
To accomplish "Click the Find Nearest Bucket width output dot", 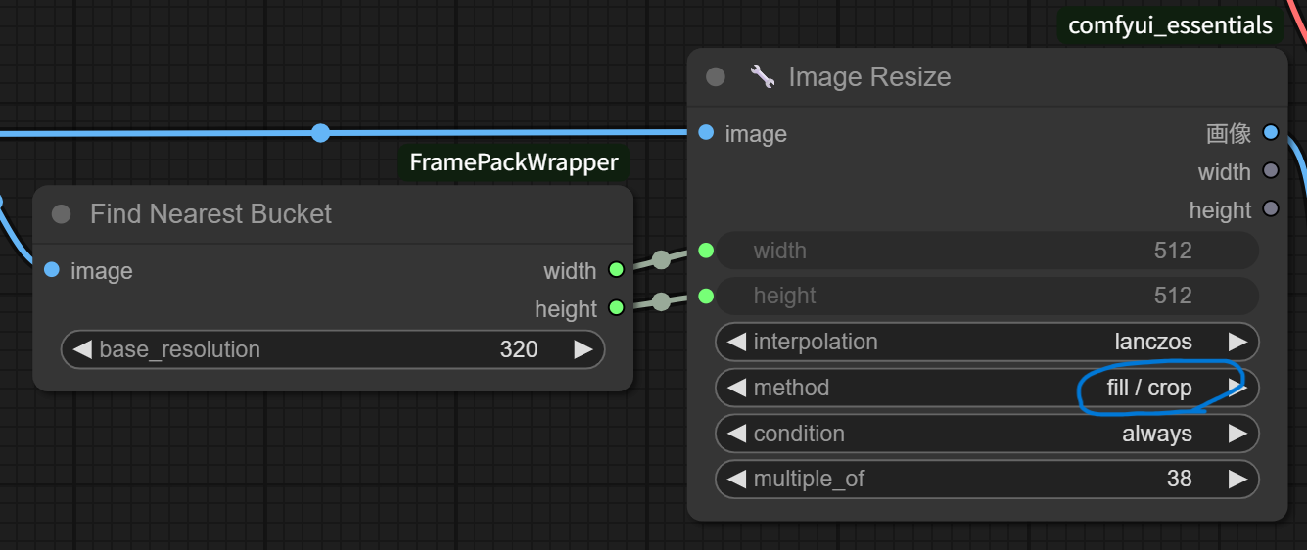I will coord(616,270).
